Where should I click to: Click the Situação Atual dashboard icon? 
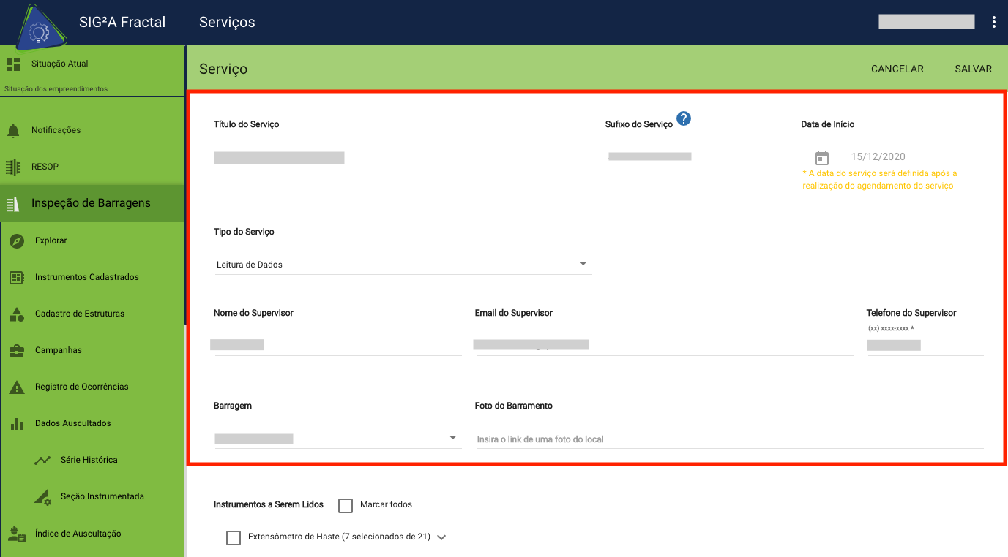13,64
